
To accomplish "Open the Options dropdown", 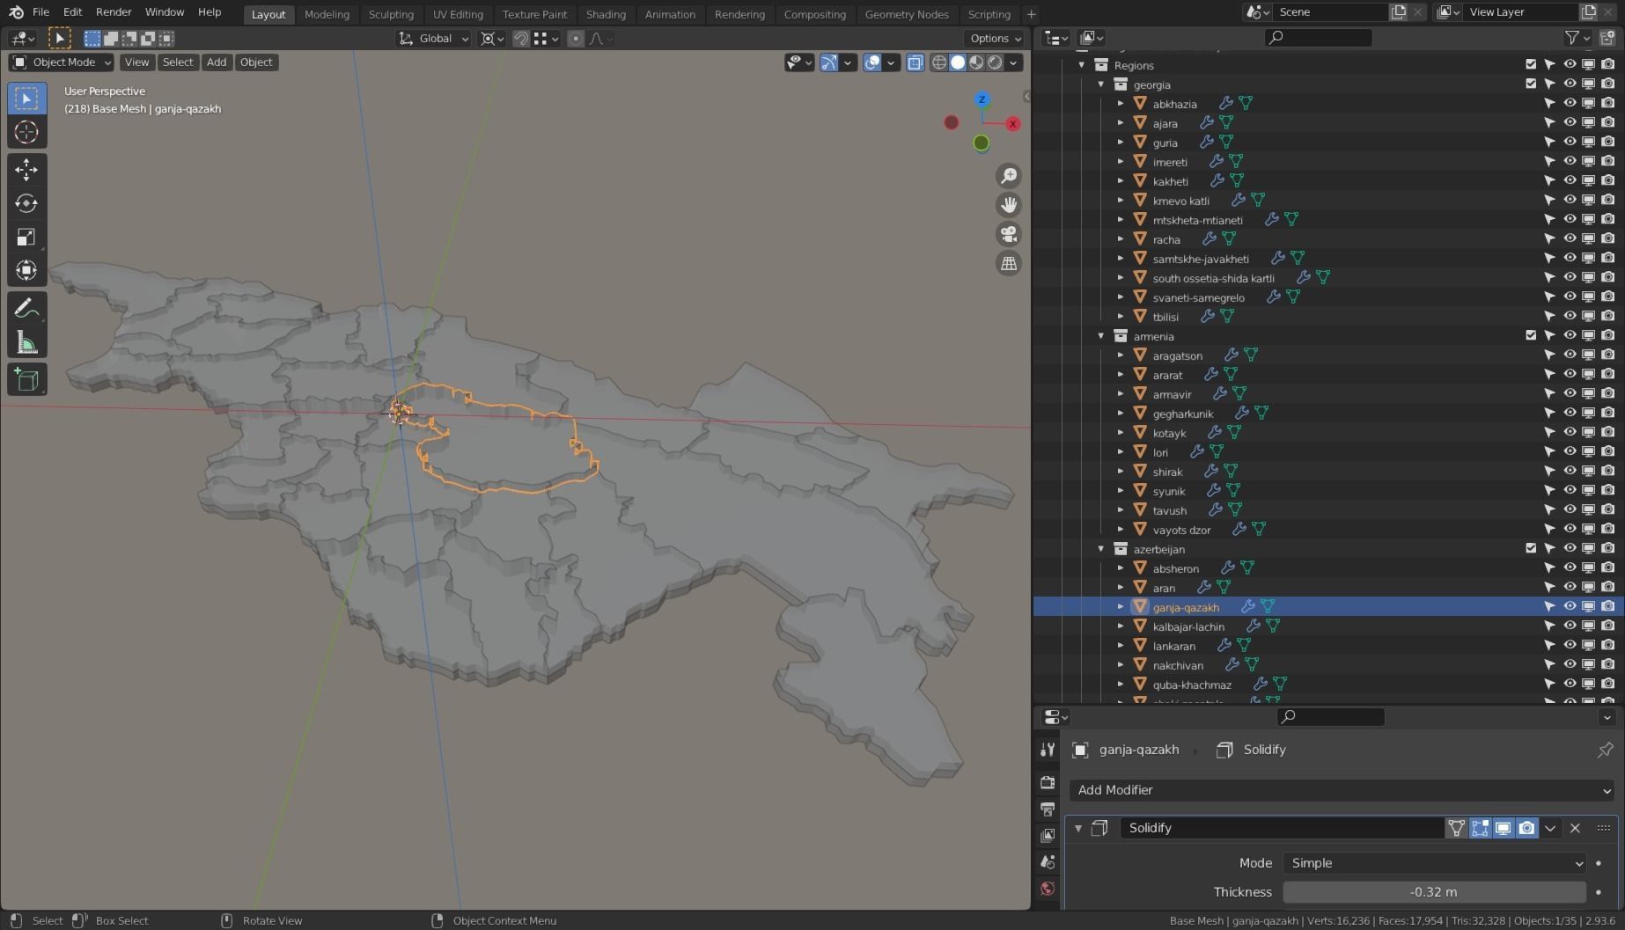I will pos(996,39).
